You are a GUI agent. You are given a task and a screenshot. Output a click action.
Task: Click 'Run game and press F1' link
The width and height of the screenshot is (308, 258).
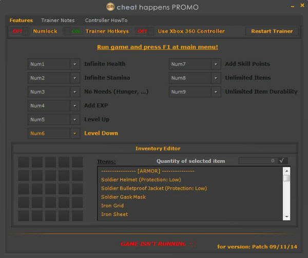(x=158, y=47)
